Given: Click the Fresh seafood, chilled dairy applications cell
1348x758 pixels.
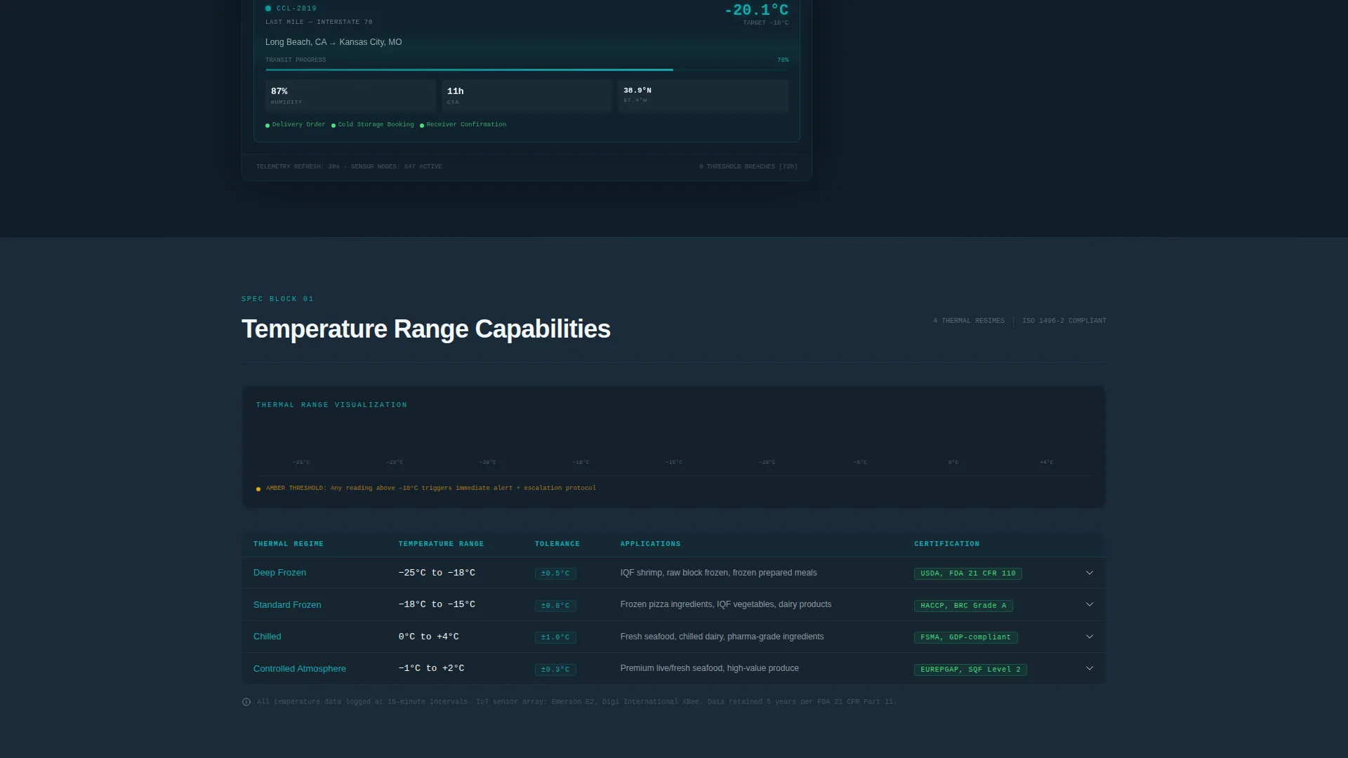Looking at the screenshot, I should [x=722, y=637].
